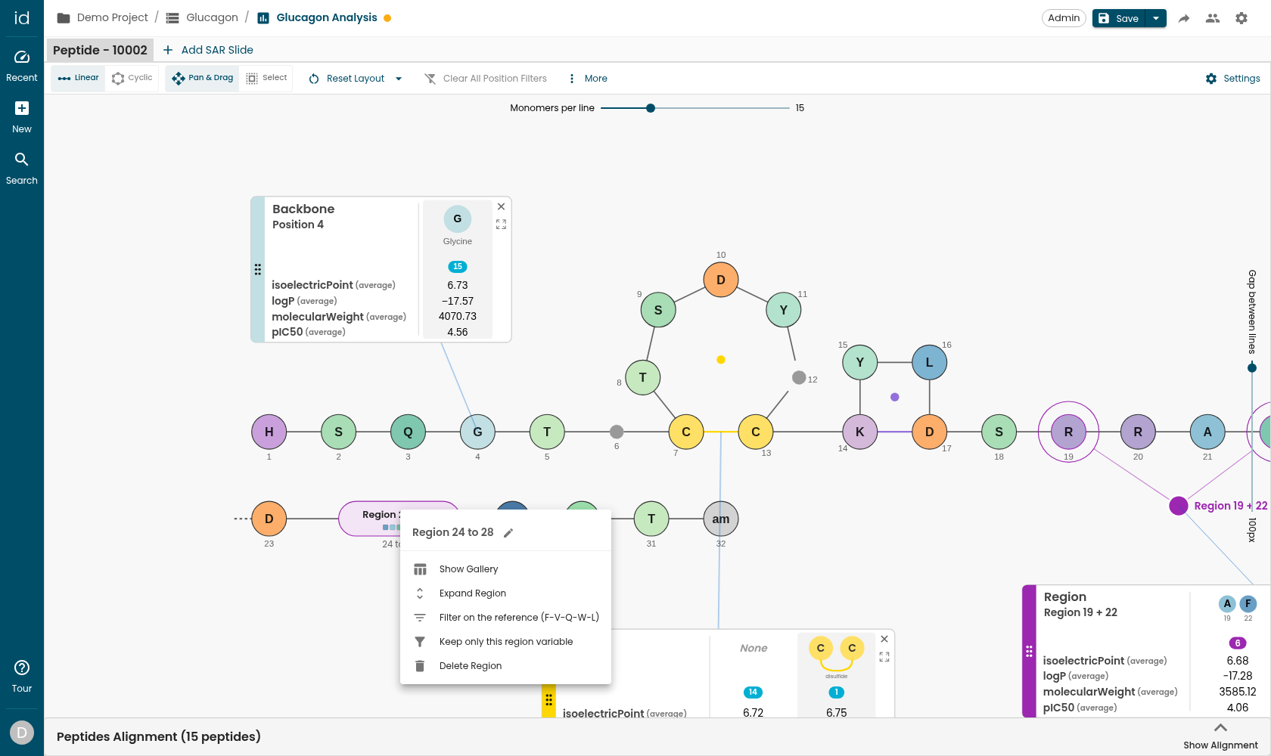Grab the Backbone card drag handle
Viewport: 1271px width, 756px height.
[x=258, y=269]
